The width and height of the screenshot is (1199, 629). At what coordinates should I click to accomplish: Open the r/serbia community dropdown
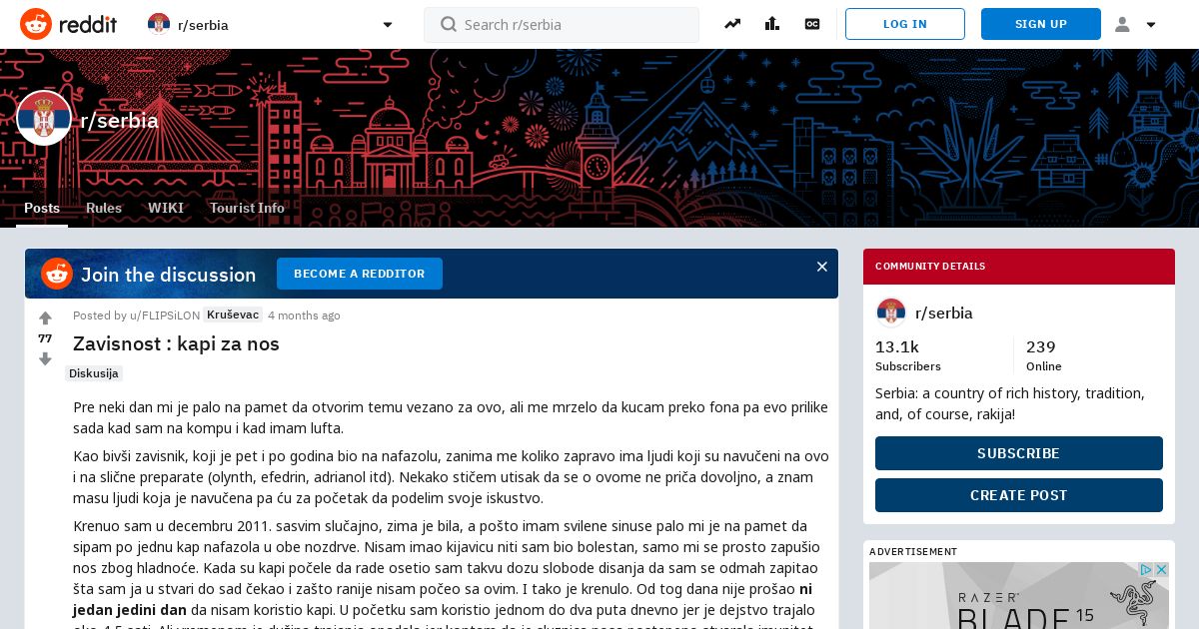(x=271, y=25)
